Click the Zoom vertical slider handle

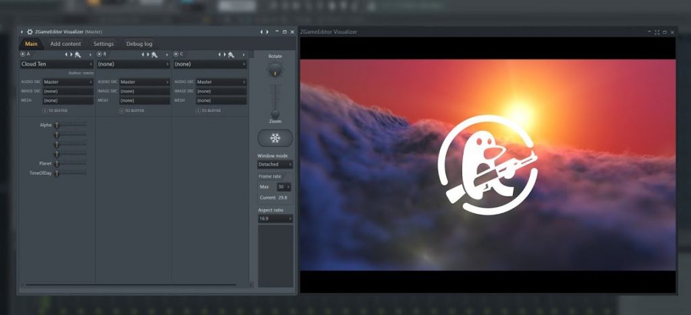275,113
